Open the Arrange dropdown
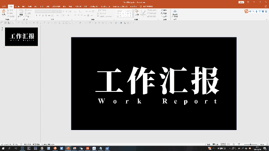The image size is (269, 151). click(137, 13)
